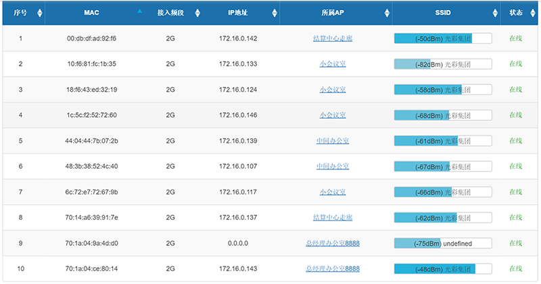This screenshot has height=284, width=541.
Task: Click the -82dBm signal strength bar
Action: (443, 64)
